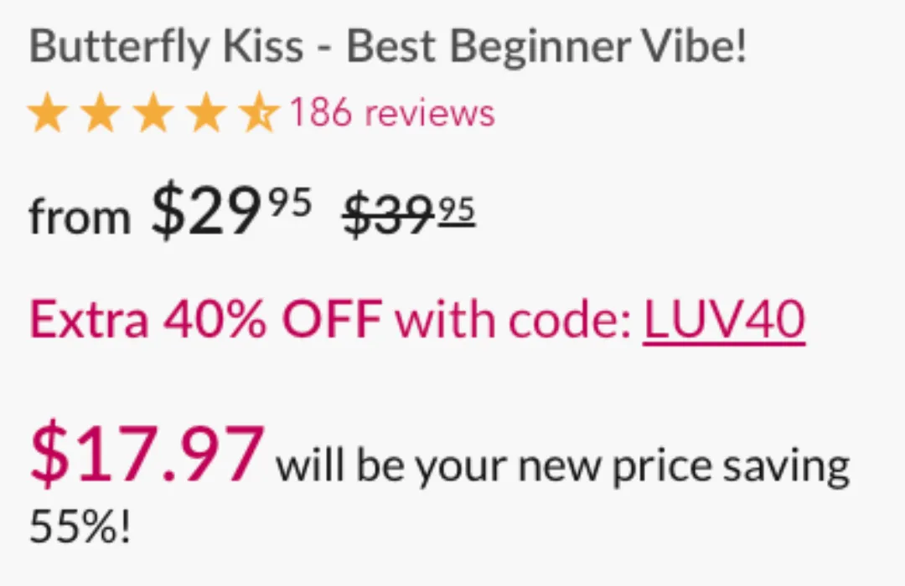
Task: Open the Butterfly Kiss product title
Action: click(387, 47)
